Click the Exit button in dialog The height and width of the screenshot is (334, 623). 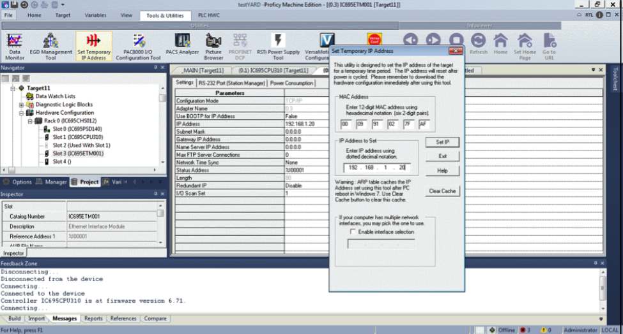point(442,156)
